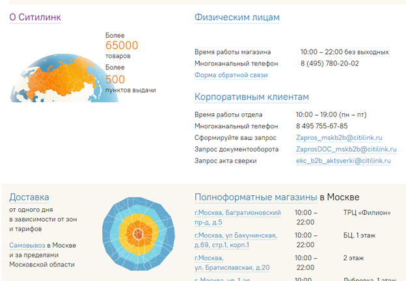
Task: Click the Moscow delivery zones map image
Action: [x=139, y=234]
